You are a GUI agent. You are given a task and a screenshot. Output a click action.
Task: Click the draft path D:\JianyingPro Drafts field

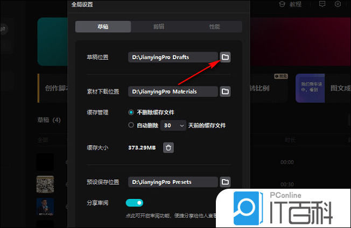pyautogui.click(x=173, y=57)
